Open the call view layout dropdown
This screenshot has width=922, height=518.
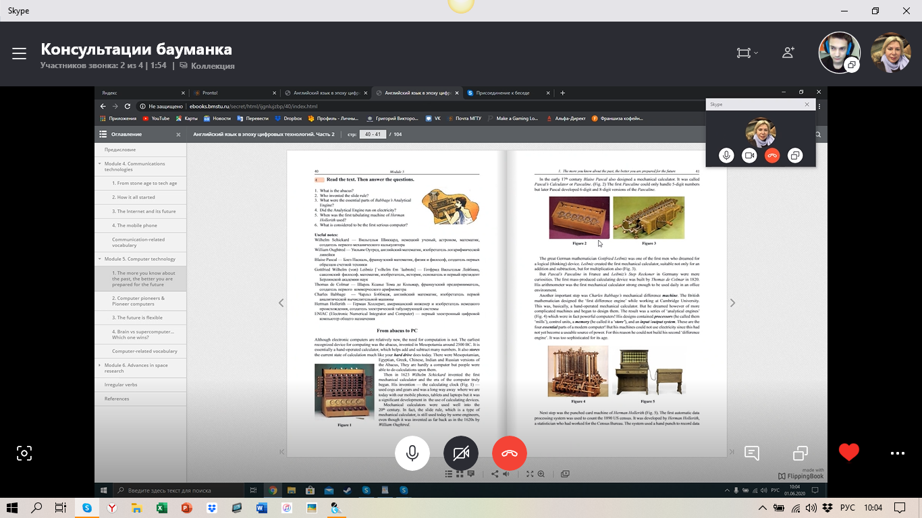coord(747,53)
